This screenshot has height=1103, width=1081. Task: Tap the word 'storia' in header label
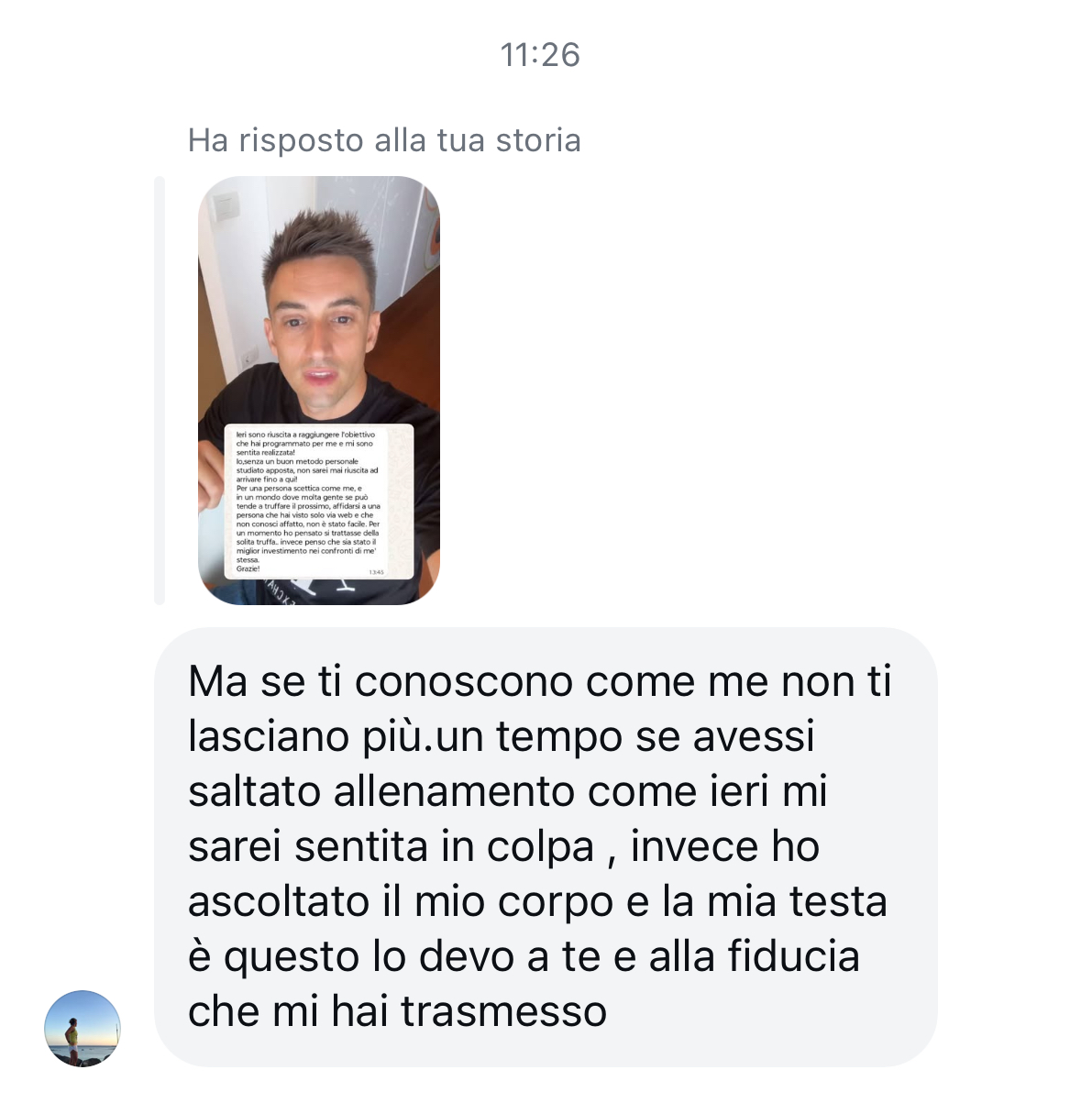pyautogui.click(x=538, y=140)
